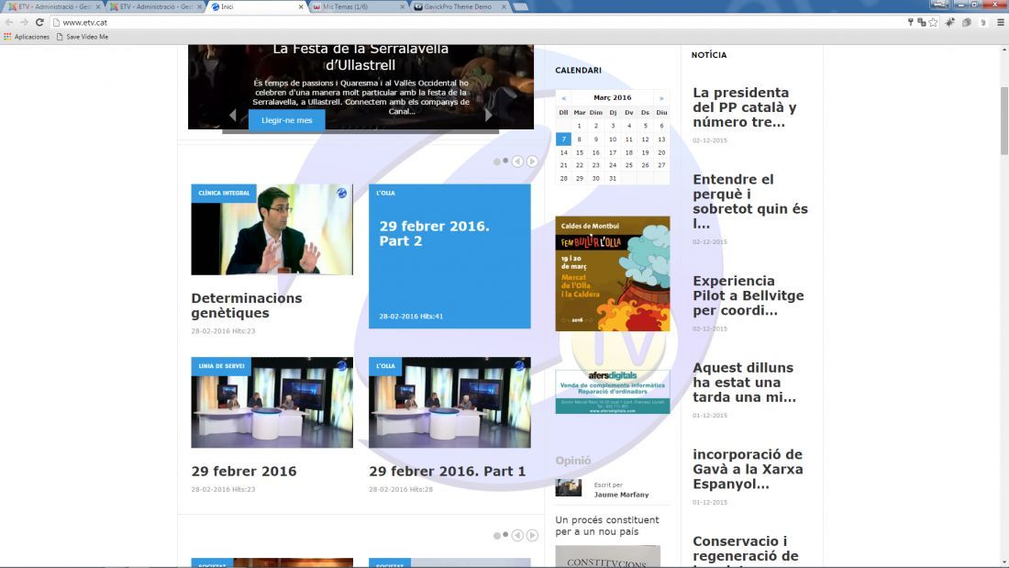Open news Conservacio i regeneració
This screenshot has height=568, width=1009.
coord(745,551)
